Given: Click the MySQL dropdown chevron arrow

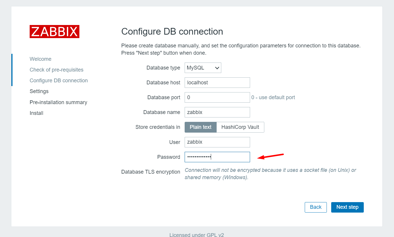Looking at the screenshot, I should [217, 68].
